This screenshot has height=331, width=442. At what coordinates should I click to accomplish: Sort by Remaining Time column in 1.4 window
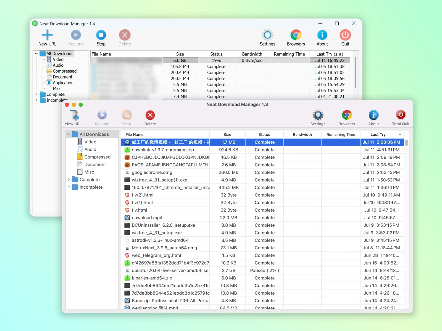pos(289,54)
